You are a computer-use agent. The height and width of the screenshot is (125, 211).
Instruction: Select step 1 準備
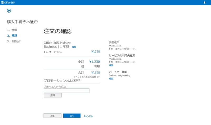pyautogui.click(x=12, y=30)
